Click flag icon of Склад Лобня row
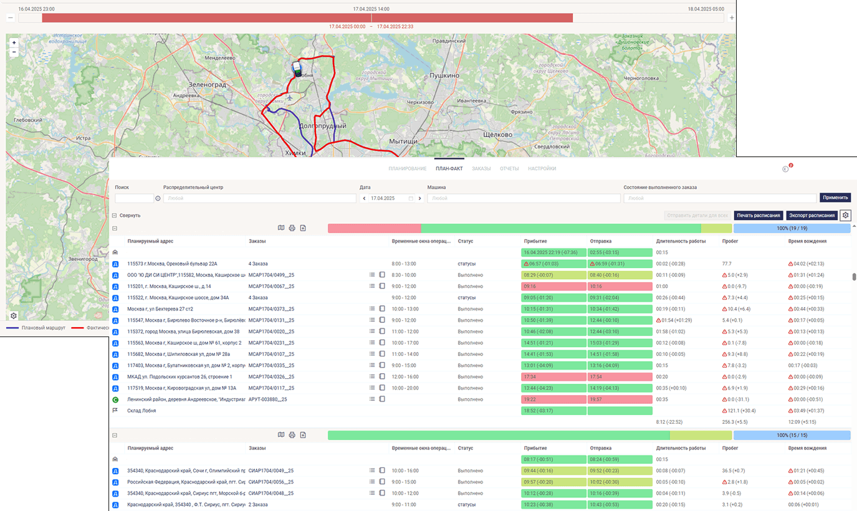857x511 pixels. [x=115, y=411]
